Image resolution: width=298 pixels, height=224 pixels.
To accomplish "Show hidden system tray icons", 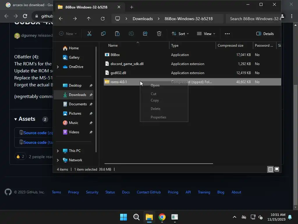I will (x=235, y=217).
